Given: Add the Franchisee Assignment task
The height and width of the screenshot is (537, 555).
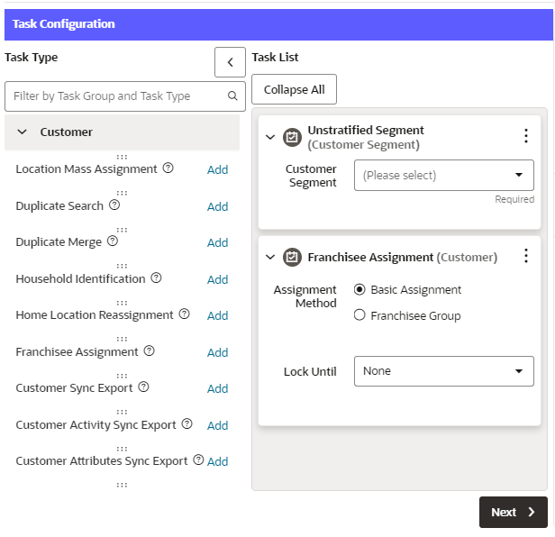Looking at the screenshot, I should [x=218, y=352].
